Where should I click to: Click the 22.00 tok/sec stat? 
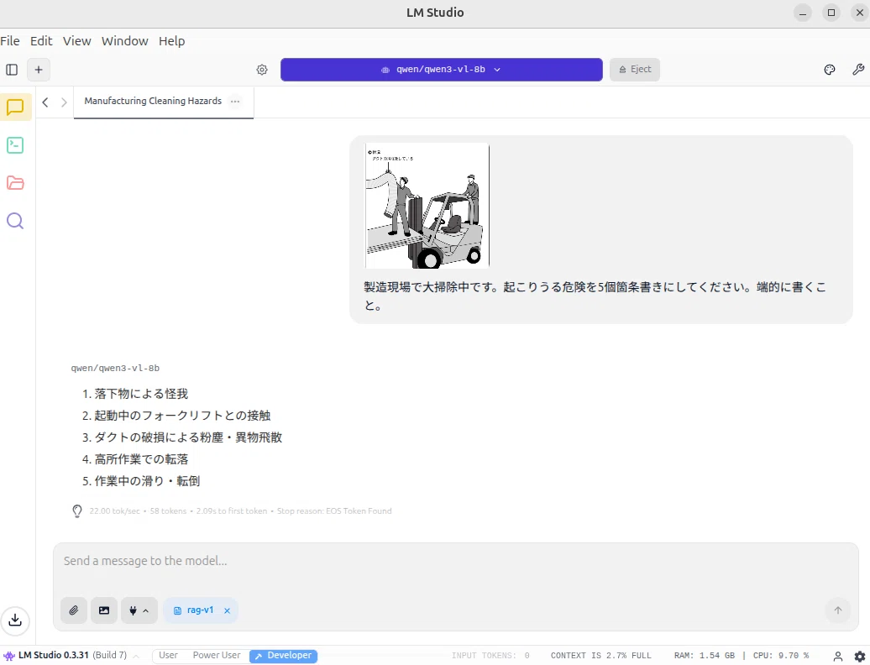tap(115, 511)
